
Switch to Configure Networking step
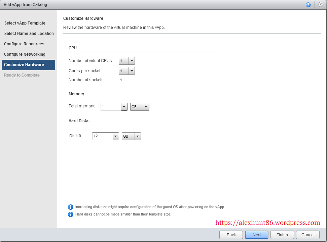point(25,54)
